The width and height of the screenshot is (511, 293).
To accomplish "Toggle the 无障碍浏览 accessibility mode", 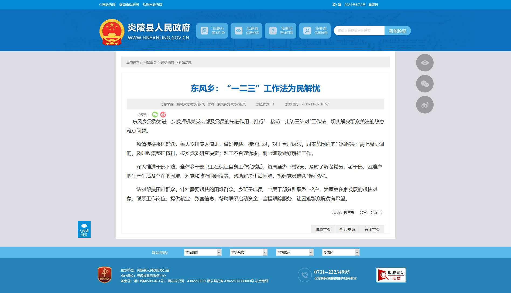I will (84, 229).
